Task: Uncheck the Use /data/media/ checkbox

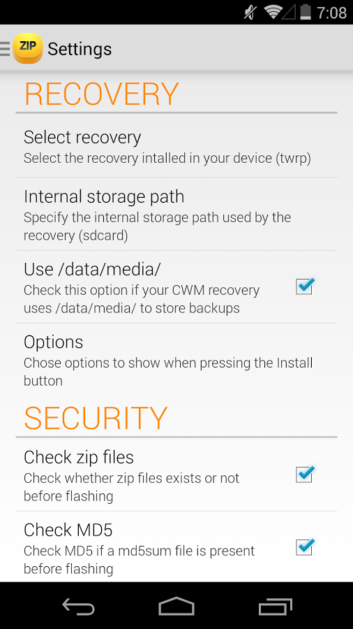Action: 305,287
